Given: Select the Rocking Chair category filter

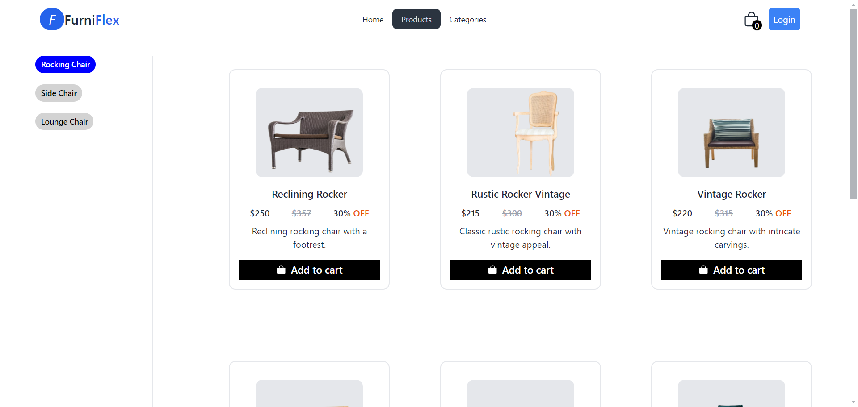Looking at the screenshot, I should pos(65,65).
